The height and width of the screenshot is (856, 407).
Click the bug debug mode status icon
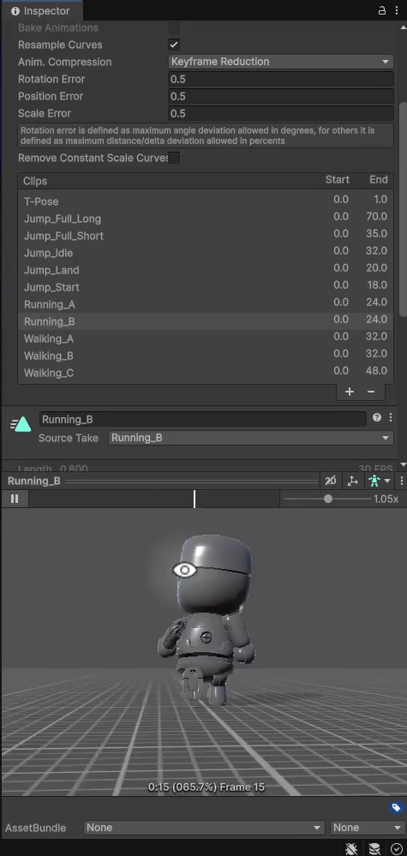coord(351,848)
